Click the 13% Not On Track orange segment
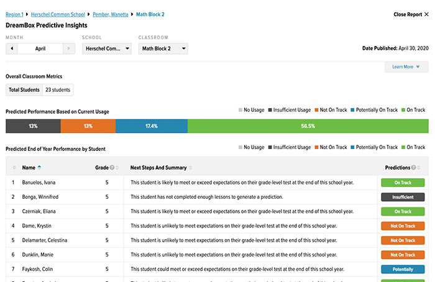The image size is (435, 282). 88,126
